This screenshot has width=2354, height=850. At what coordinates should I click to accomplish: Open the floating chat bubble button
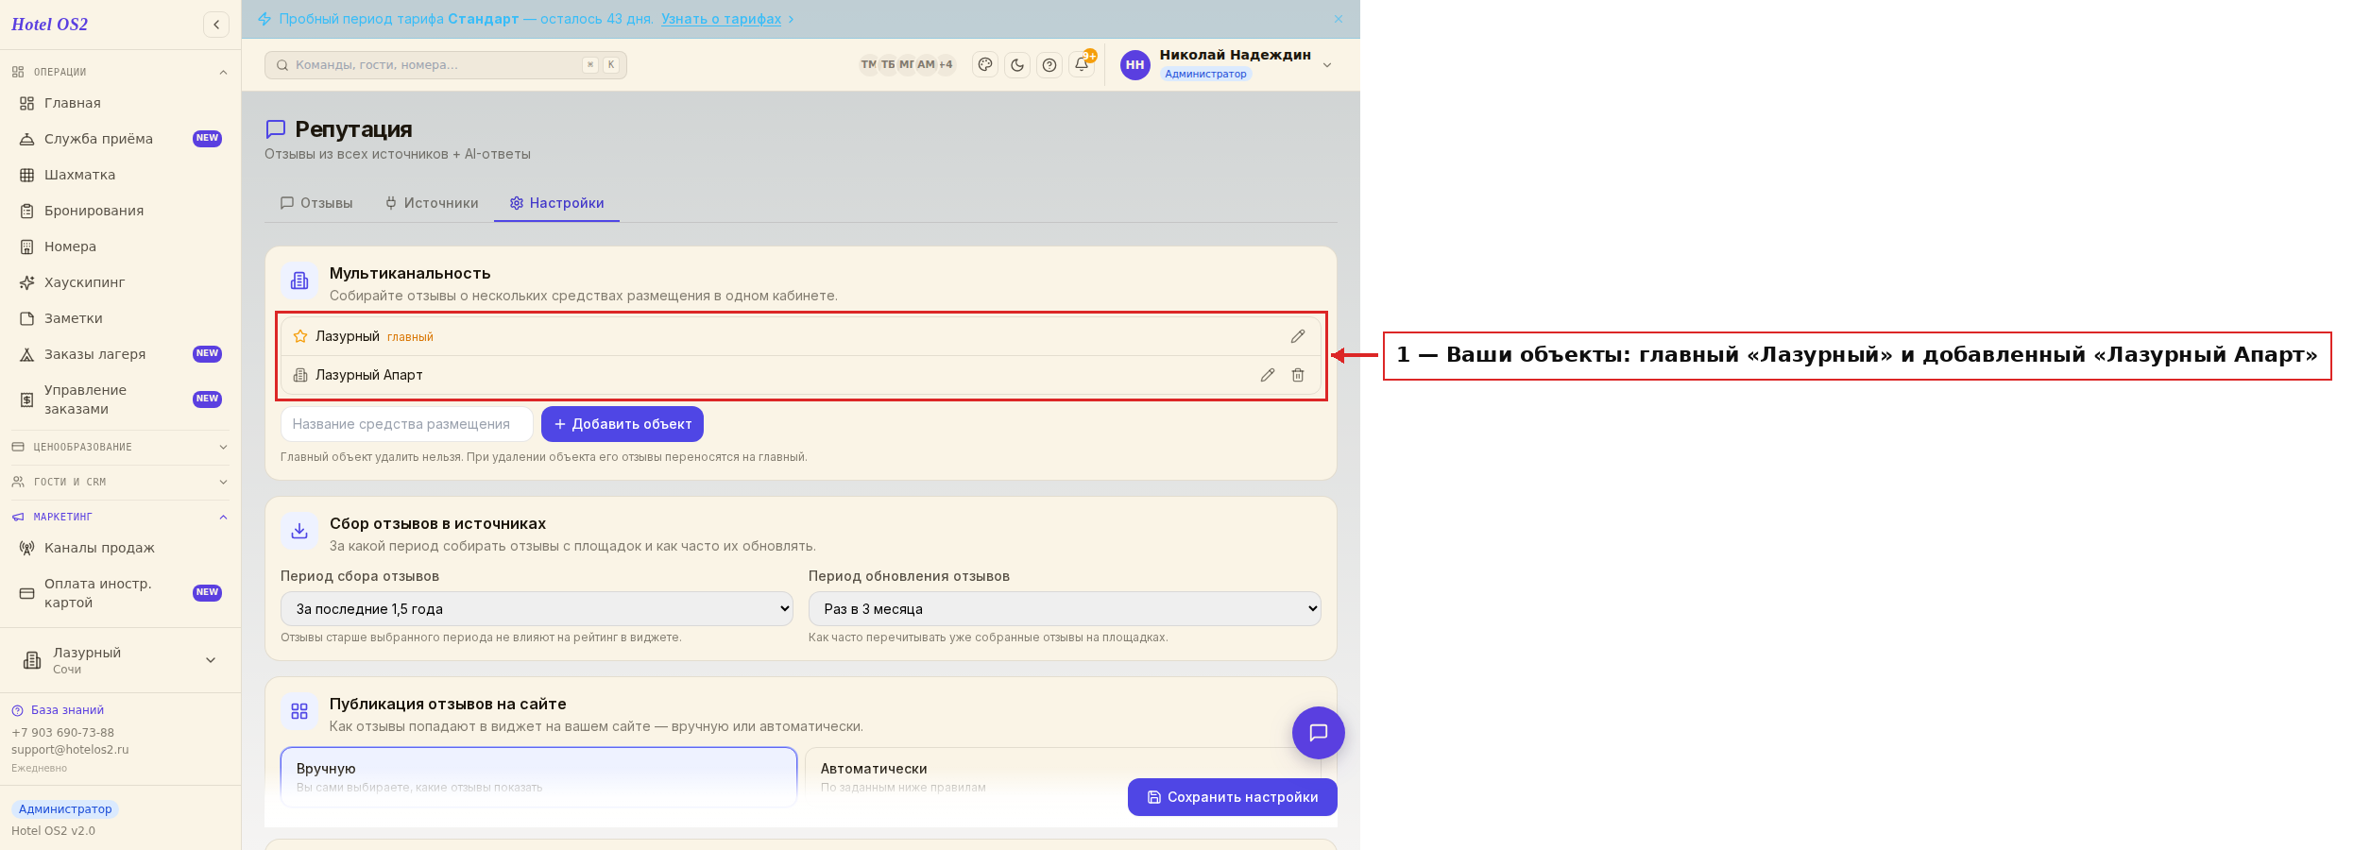point(1319,733)
